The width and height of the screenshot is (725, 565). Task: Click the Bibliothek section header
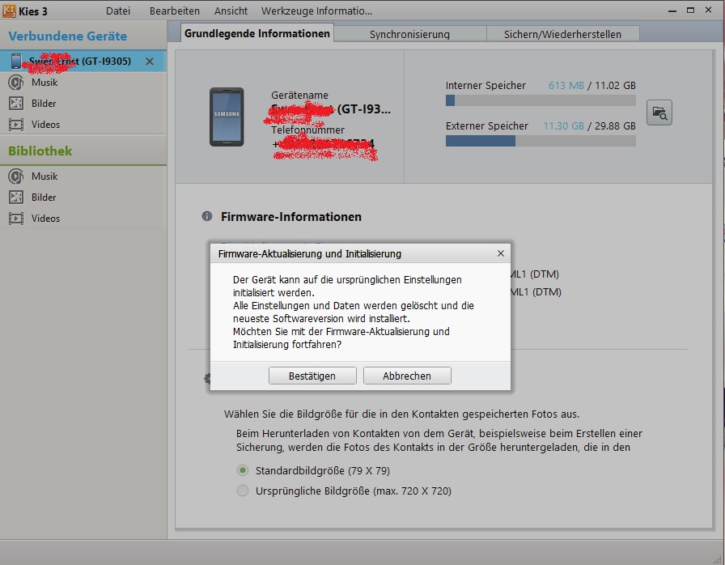tap(40, 151)
